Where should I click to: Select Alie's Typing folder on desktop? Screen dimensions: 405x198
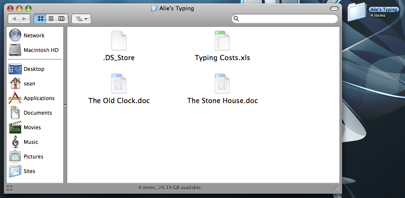(x=357, y=12)
